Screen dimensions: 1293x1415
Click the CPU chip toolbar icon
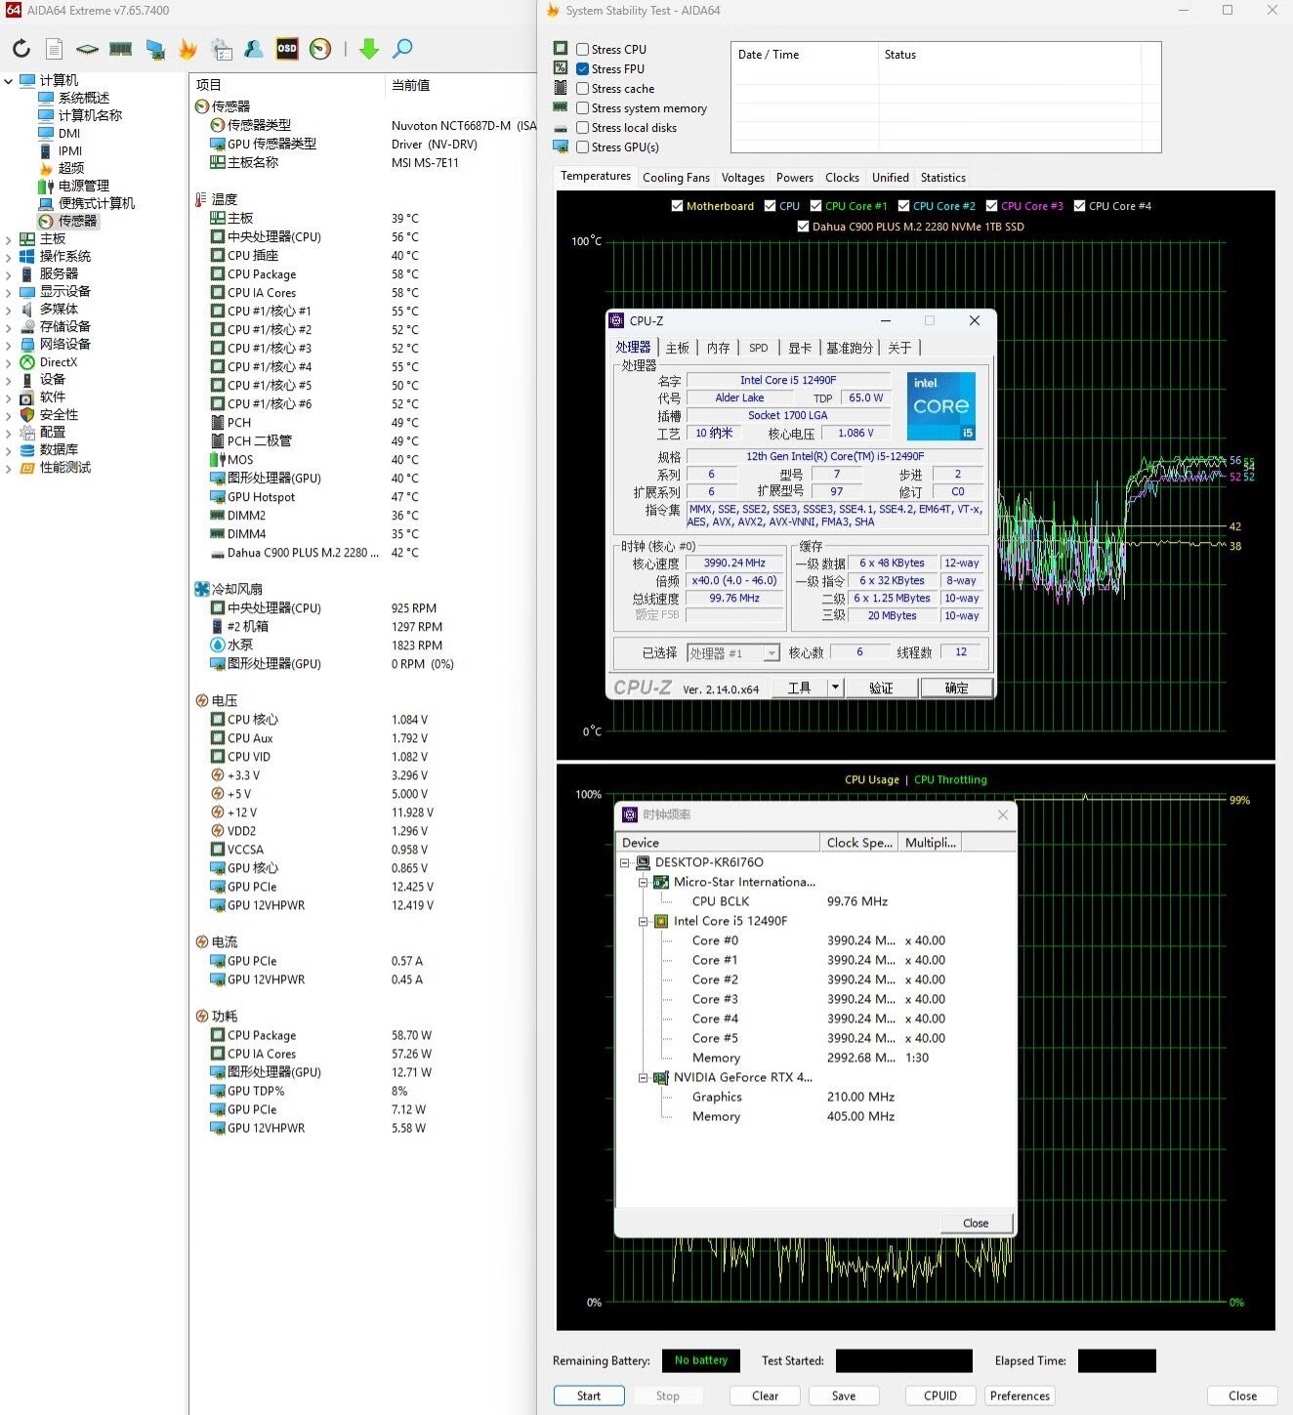coord(88,49)
